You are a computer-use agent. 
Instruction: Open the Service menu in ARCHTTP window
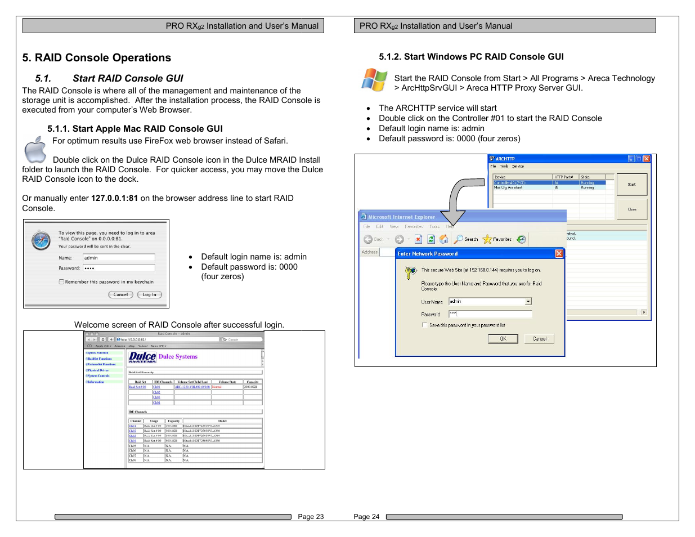click(x=518, y=166)
